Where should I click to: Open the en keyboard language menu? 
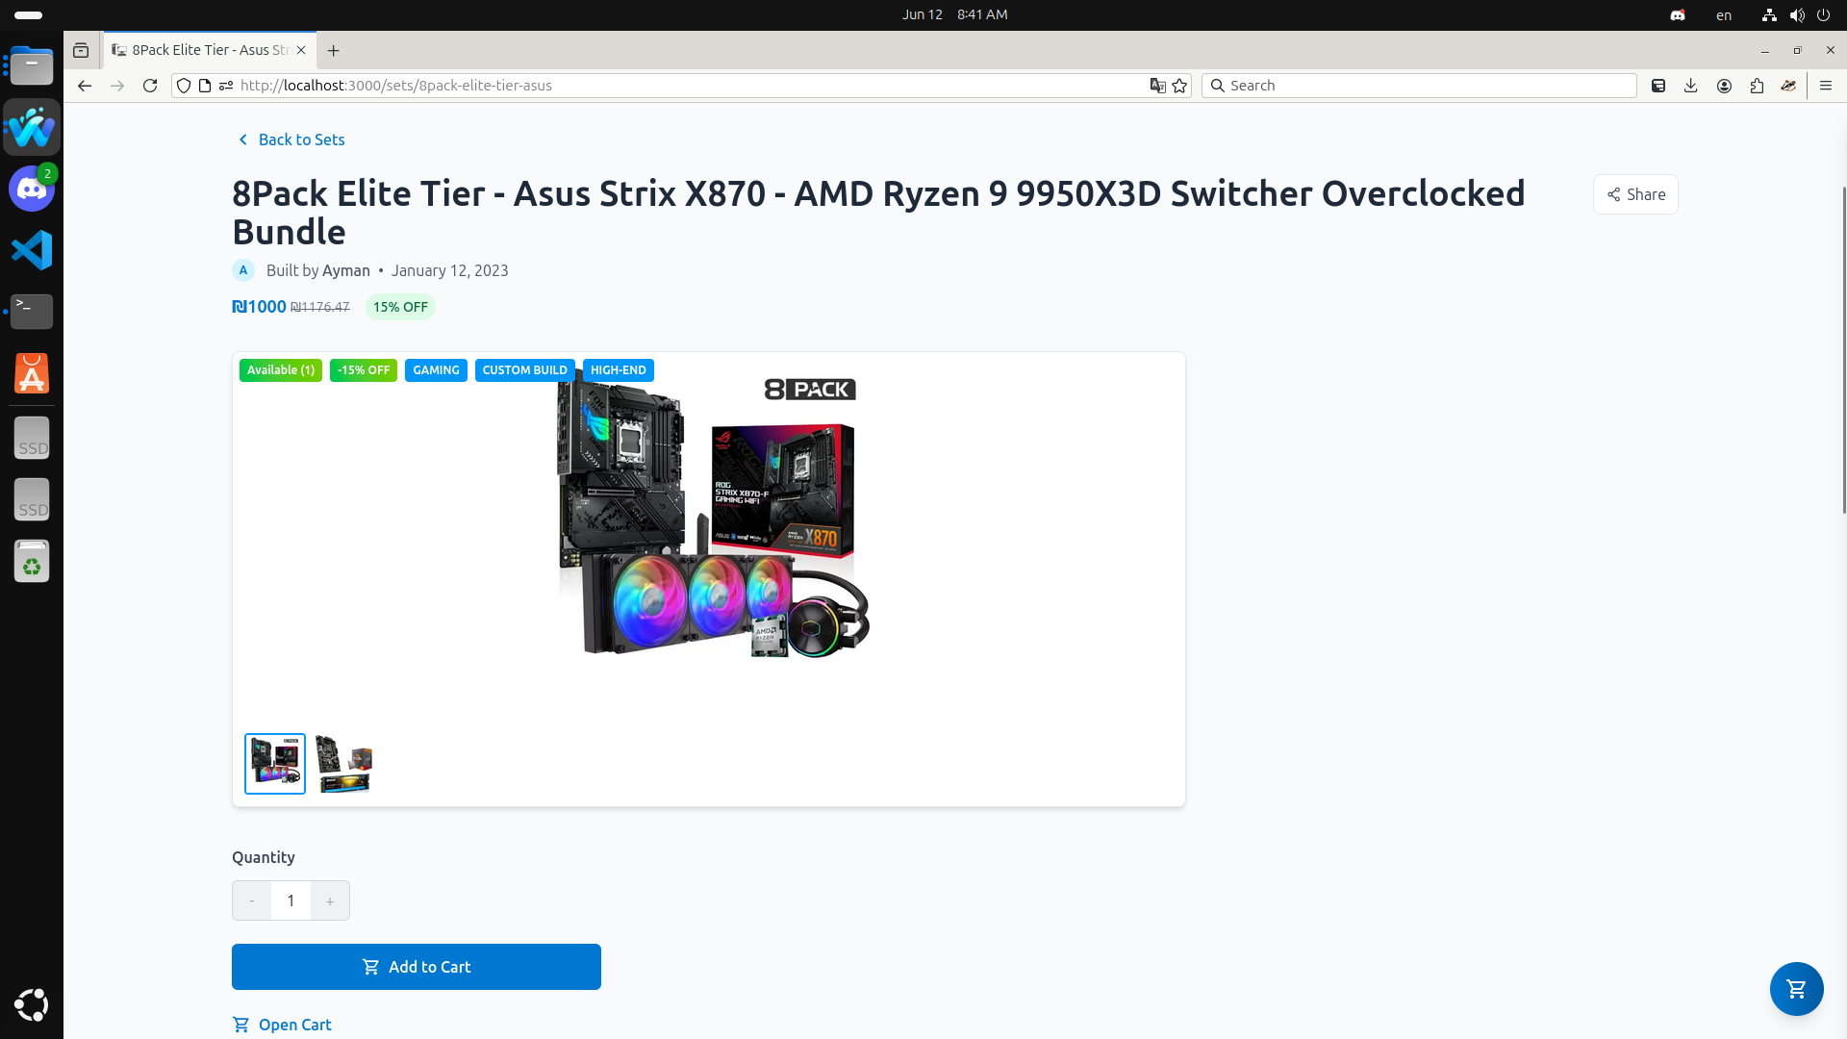(x=1724, y=14)
